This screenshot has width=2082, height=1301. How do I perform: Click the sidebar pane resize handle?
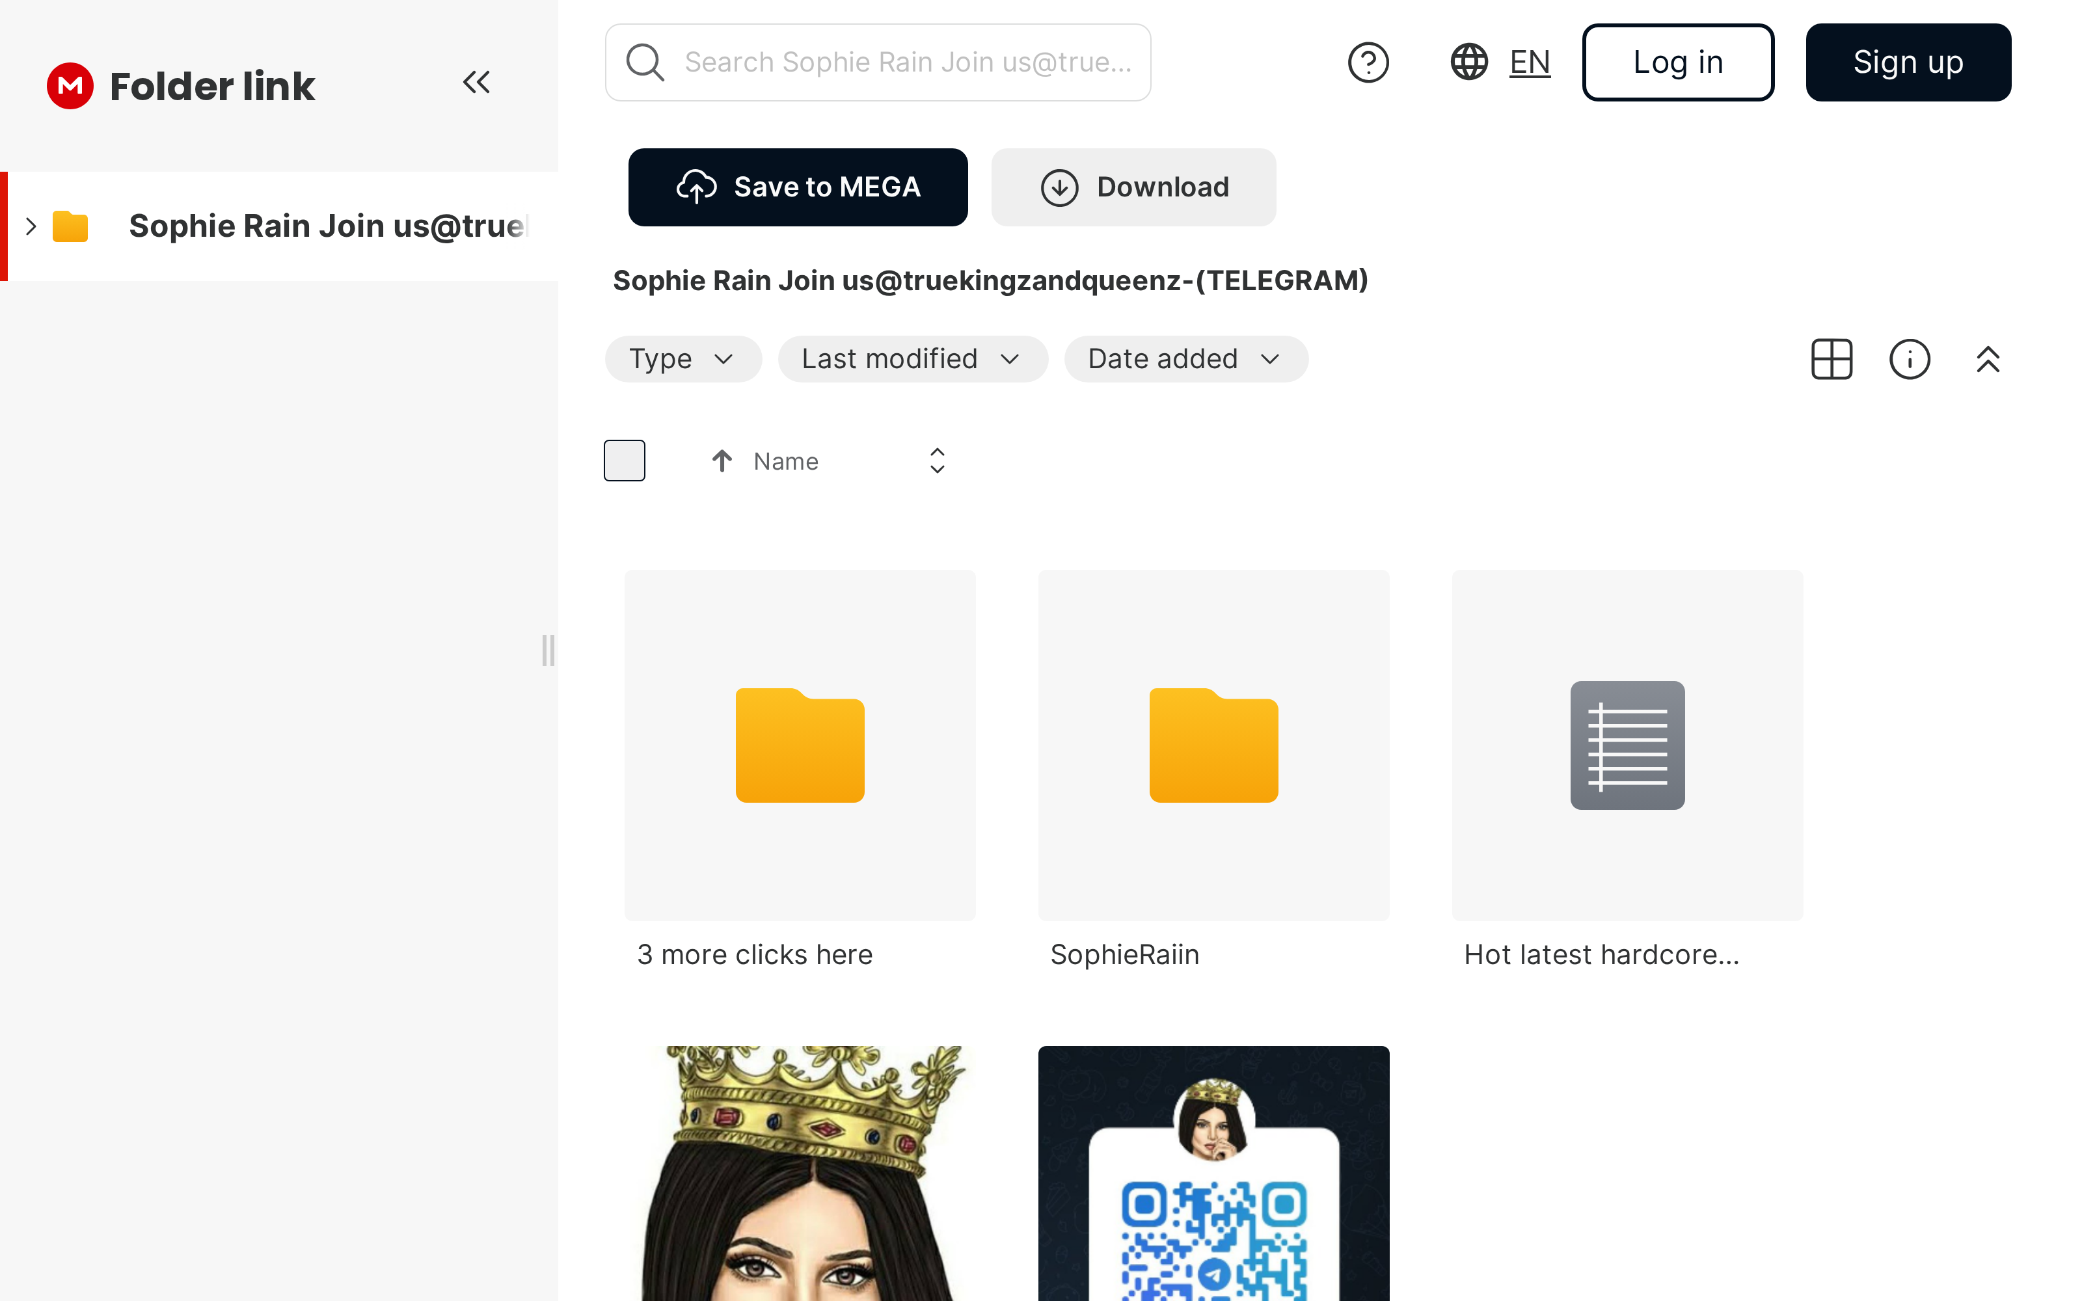pyautogui.click(x=548, y=650)
